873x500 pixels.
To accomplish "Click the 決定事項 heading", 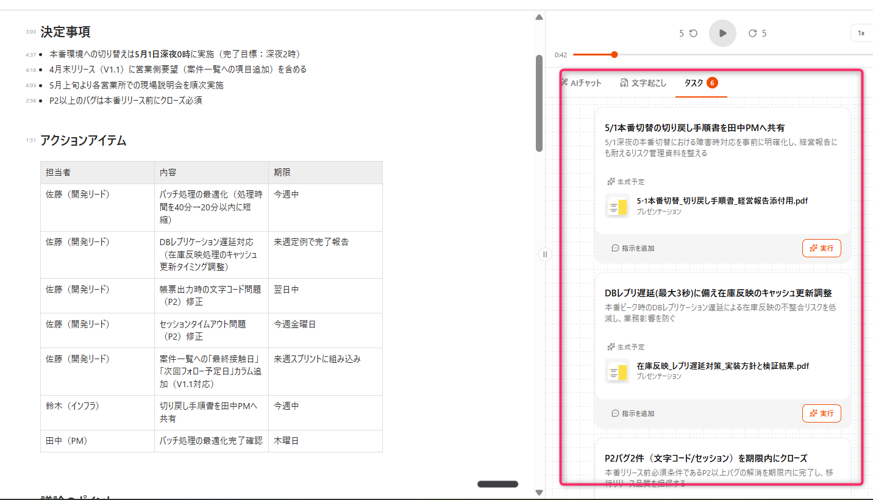I will (x=65, y=32).
